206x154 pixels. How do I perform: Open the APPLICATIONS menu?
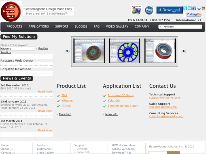[x=39, y=27]
